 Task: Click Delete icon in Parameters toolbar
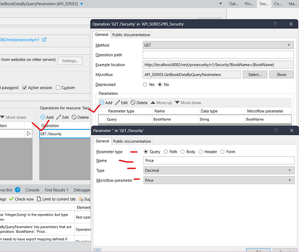pos(133,103)
